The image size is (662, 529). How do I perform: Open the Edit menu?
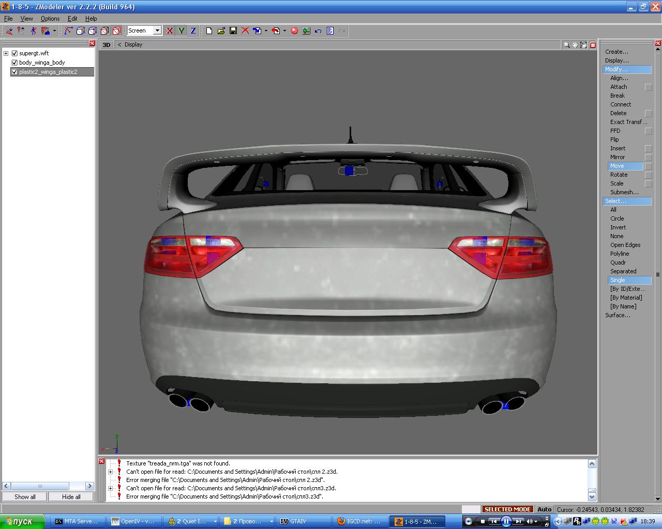point(72,19)
